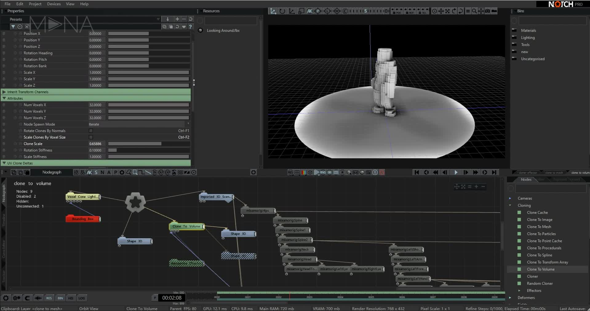Open the Project menu

[x=35, y=4]
